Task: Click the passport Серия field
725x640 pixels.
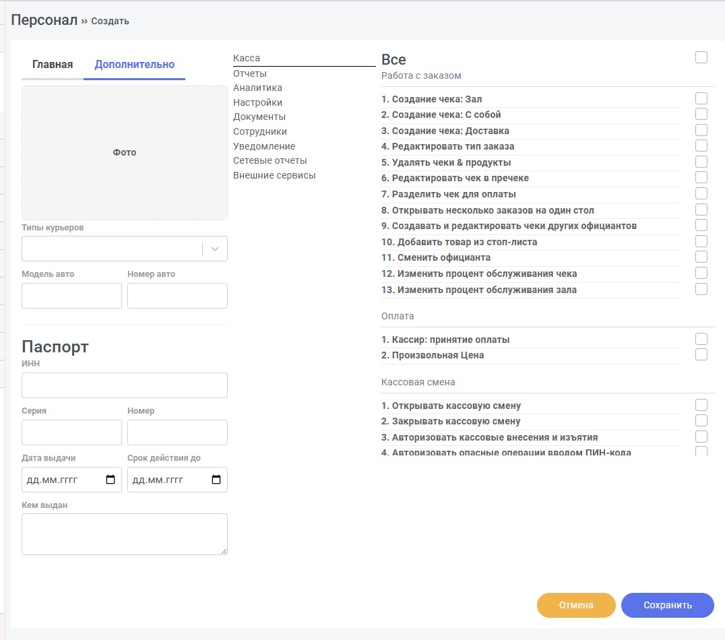Action: coord(71,433)
